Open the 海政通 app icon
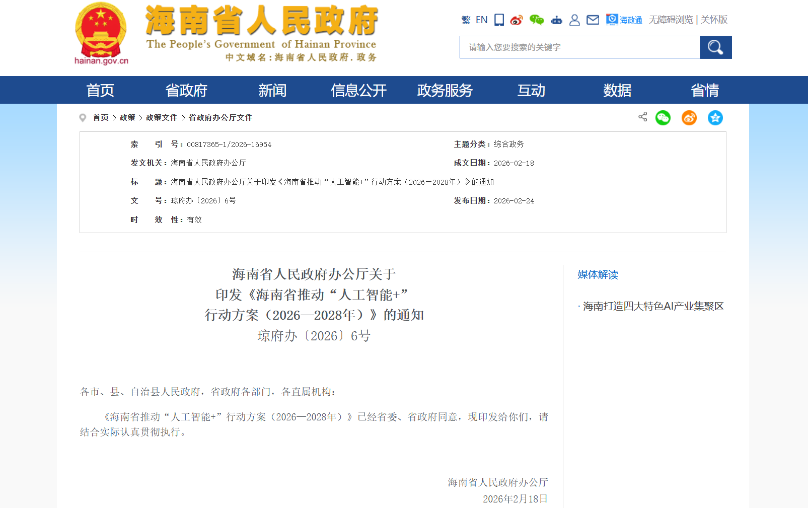Image resolution: width=808 pixels, height=508 pixels. [x=612, y=20]
